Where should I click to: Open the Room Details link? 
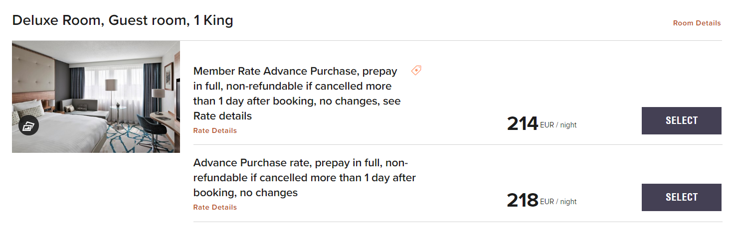[696, 23]
